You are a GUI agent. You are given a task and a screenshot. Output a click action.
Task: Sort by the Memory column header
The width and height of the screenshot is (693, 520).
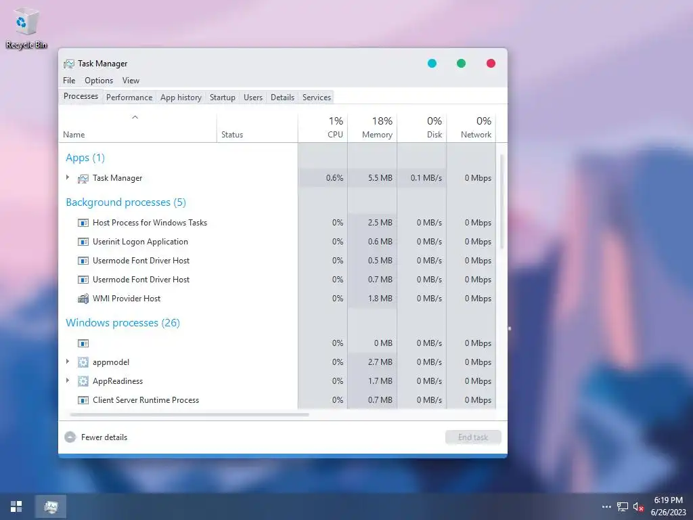point(372,127)
